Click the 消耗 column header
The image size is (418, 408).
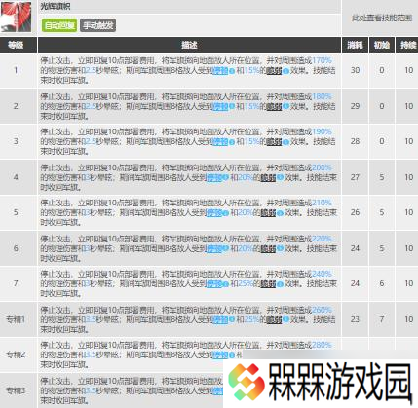tap(355, 45)
